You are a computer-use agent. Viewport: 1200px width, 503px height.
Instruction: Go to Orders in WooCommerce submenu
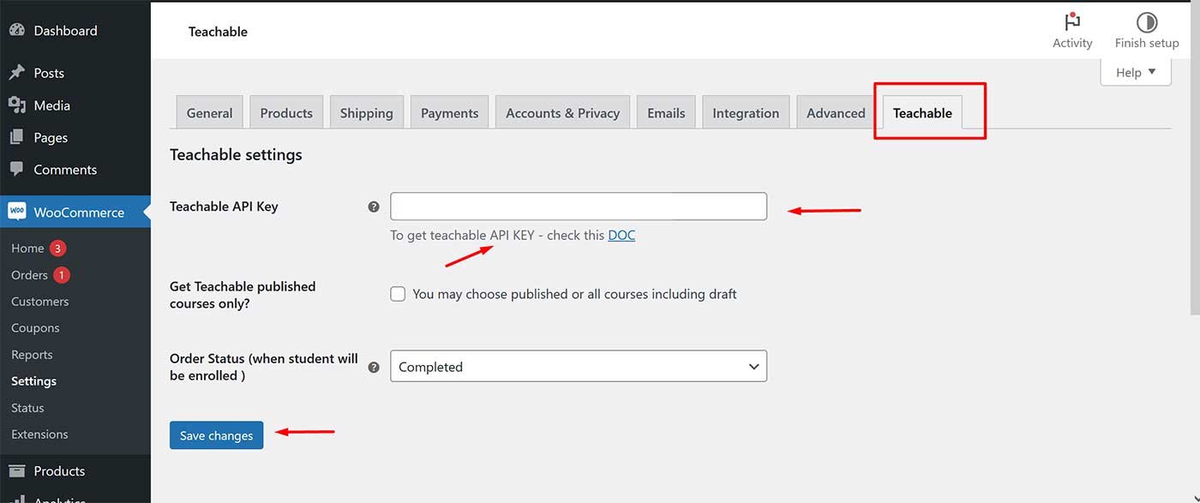(x=29, y=275)
